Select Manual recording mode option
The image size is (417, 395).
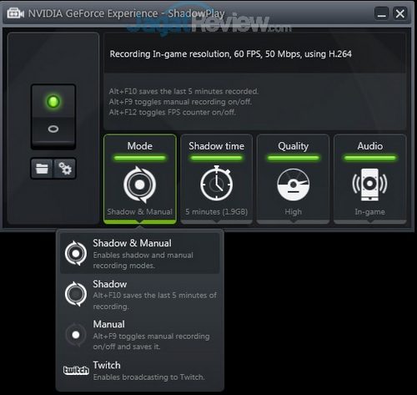[x=140, y=335]
